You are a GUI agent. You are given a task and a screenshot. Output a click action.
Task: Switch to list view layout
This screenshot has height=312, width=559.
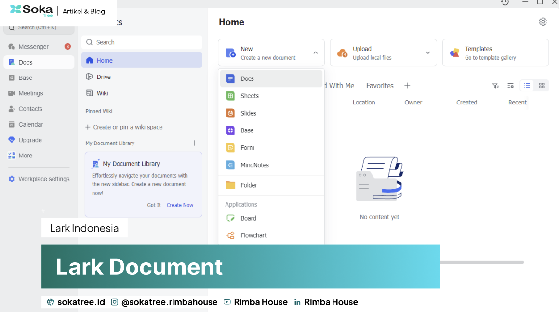pyautogui.click(x=527, y=86)
